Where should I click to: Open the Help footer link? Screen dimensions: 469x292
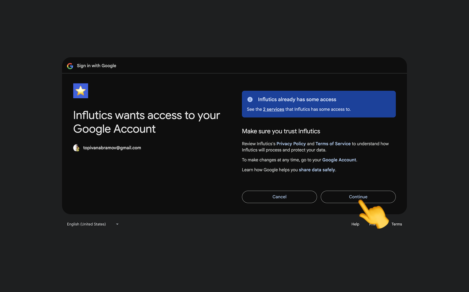(x=355, y=224)
